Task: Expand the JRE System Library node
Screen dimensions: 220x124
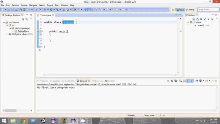Action: pyautogui.click(x=7, y=34)
